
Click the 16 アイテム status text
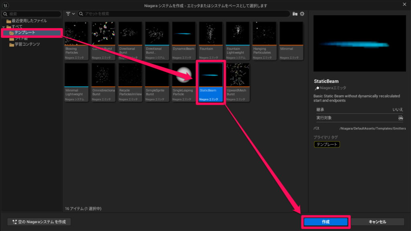pos(83,209)
